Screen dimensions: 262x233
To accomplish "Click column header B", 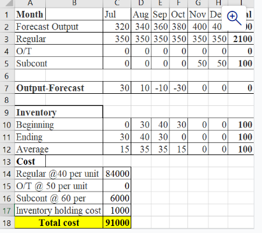I will pyautogui.click(x=75, y=3).
